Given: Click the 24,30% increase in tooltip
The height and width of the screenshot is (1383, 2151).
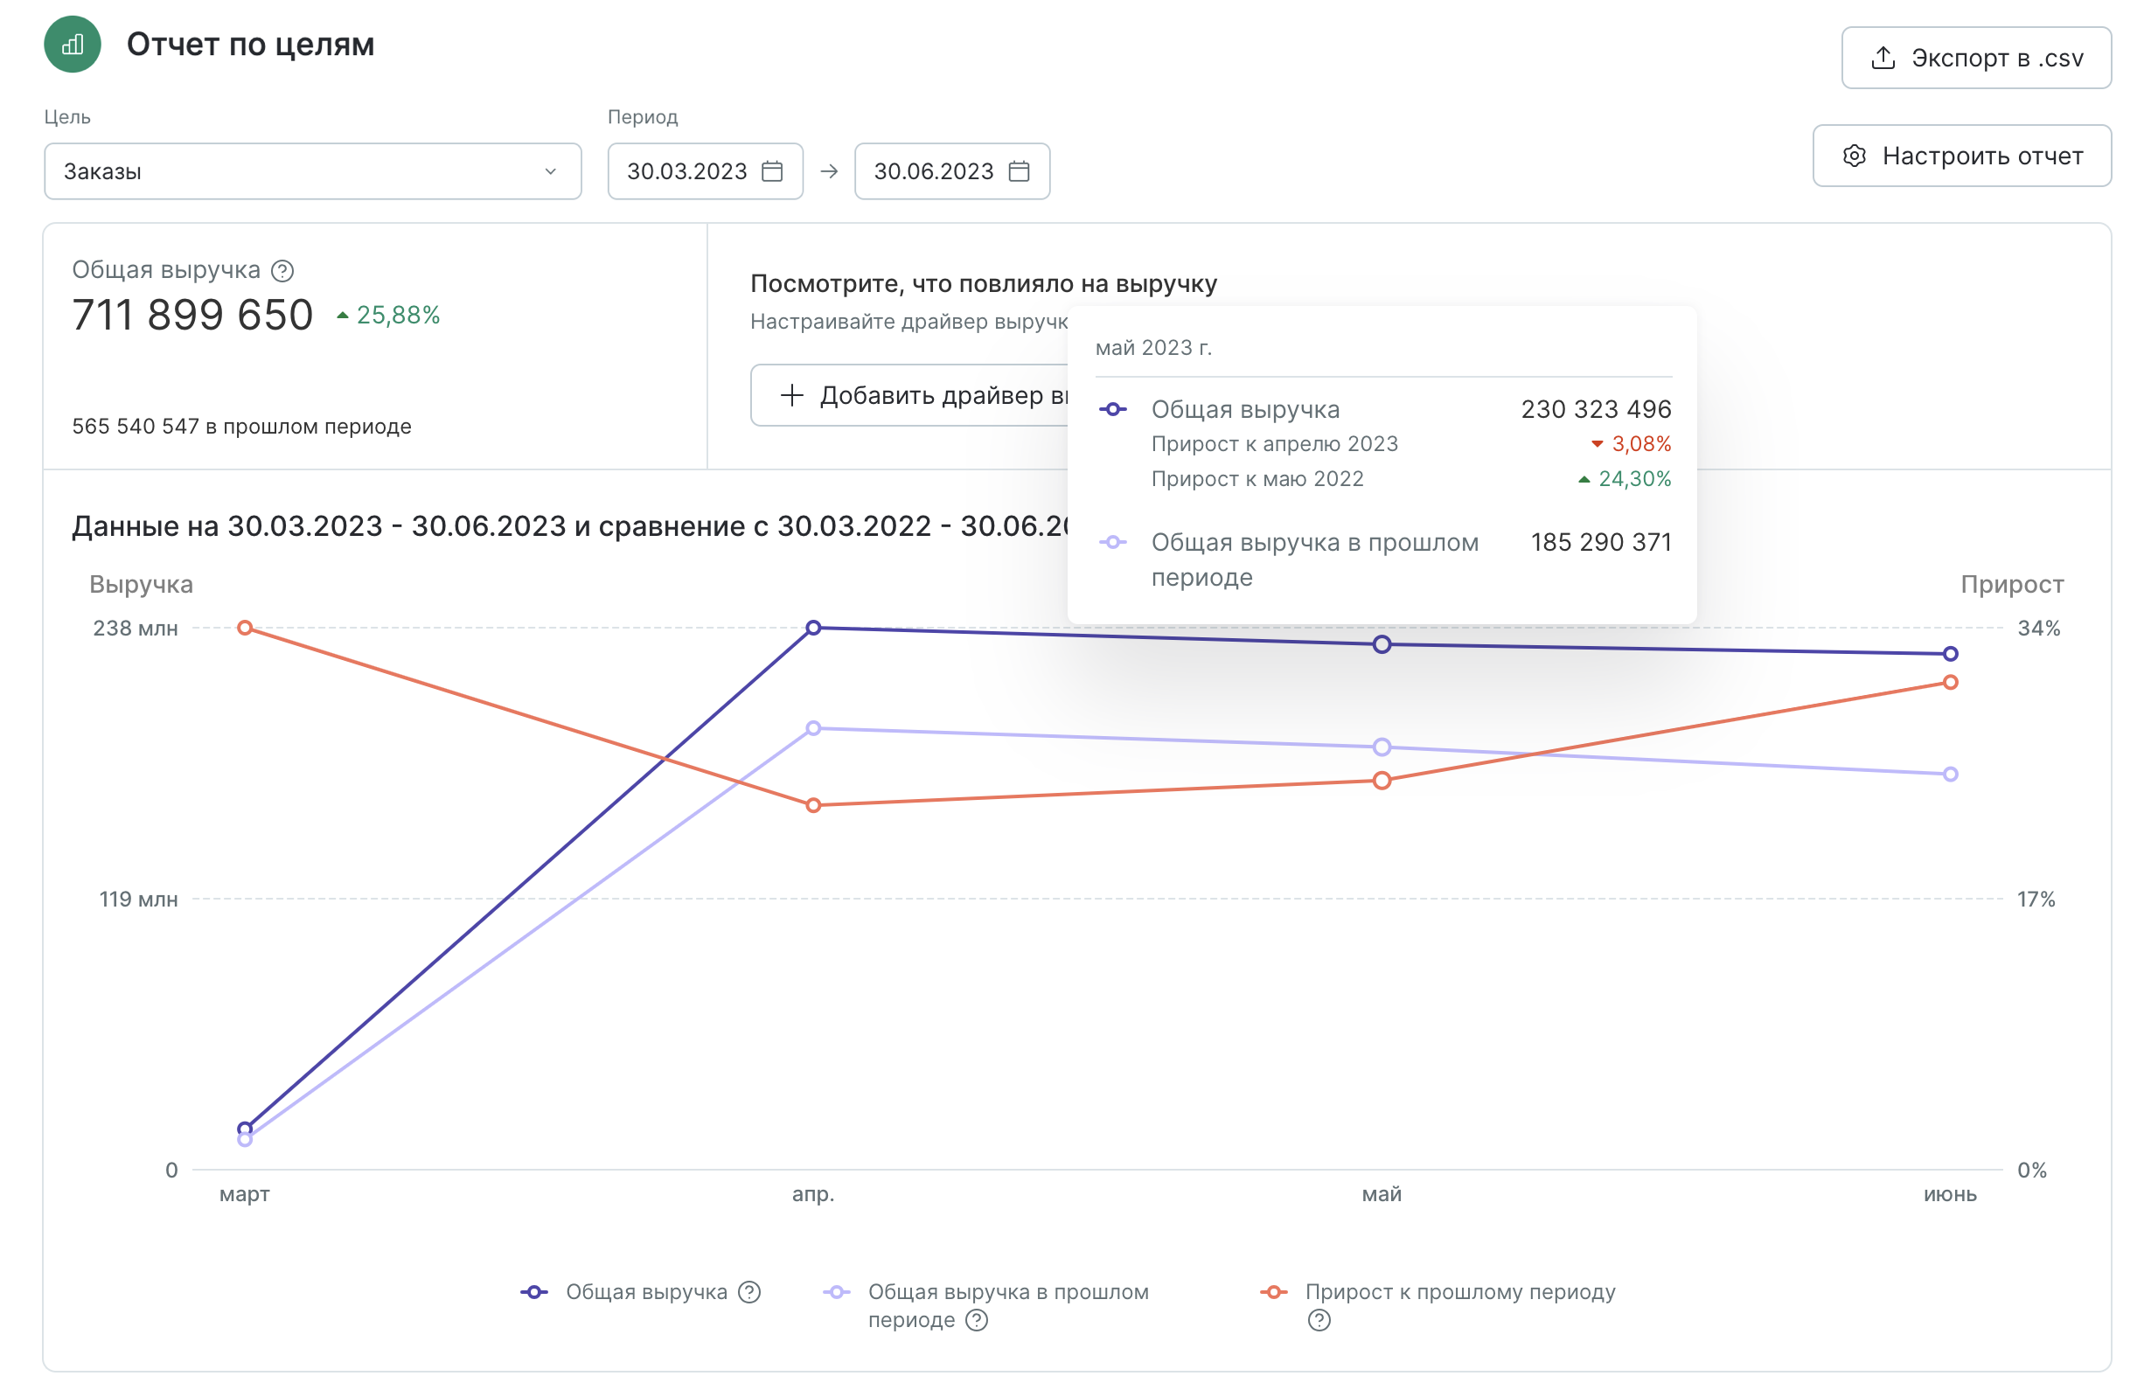Looking at the screenshot, I should tap(1625, 479).
